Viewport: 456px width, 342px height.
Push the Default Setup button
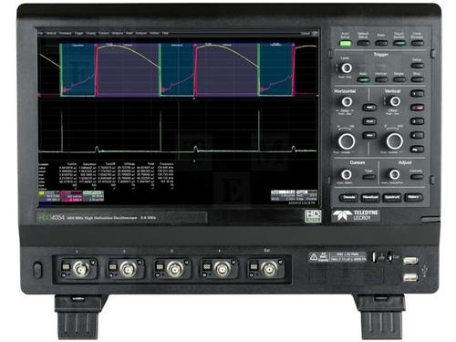[x=363, y=43]
